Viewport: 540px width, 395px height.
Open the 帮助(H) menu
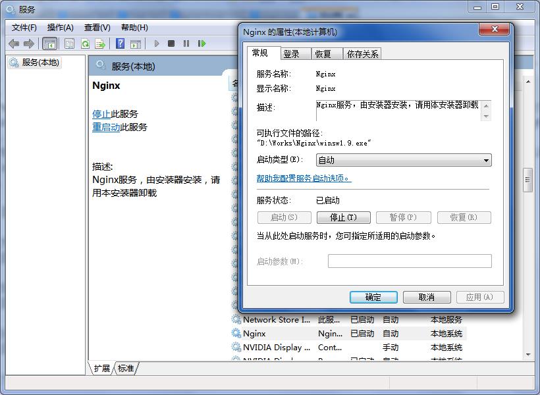pyautogui.click(x=134, y=28)
